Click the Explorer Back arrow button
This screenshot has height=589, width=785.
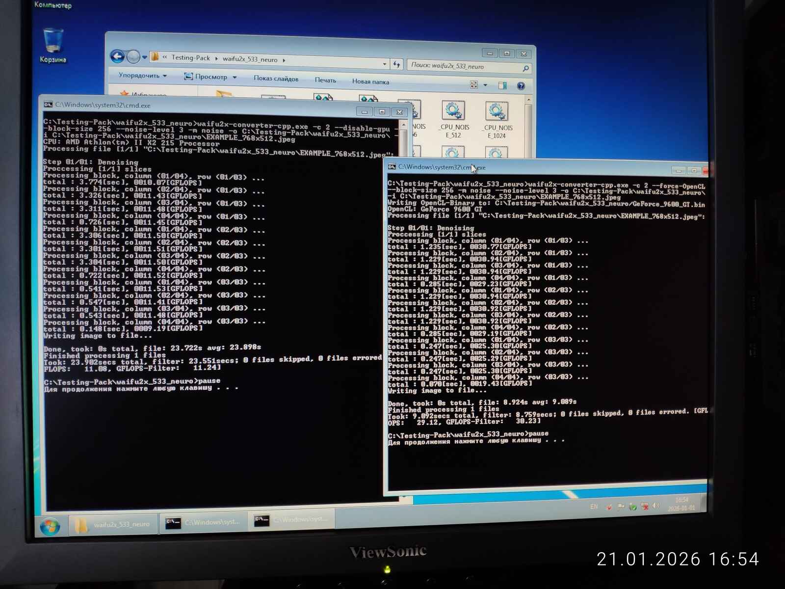click(x=117, y=57)
